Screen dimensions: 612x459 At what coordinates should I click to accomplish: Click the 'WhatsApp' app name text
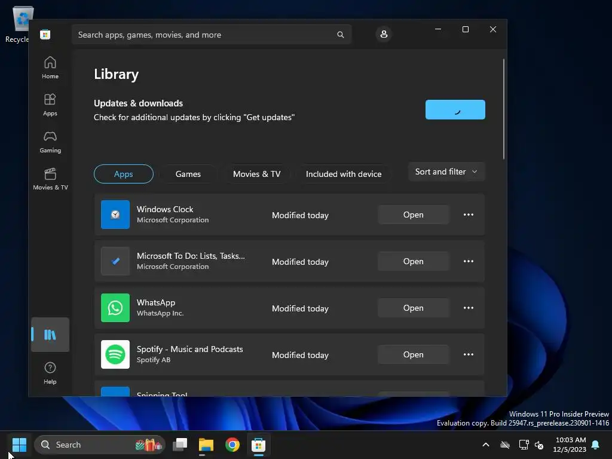[156, 302]
